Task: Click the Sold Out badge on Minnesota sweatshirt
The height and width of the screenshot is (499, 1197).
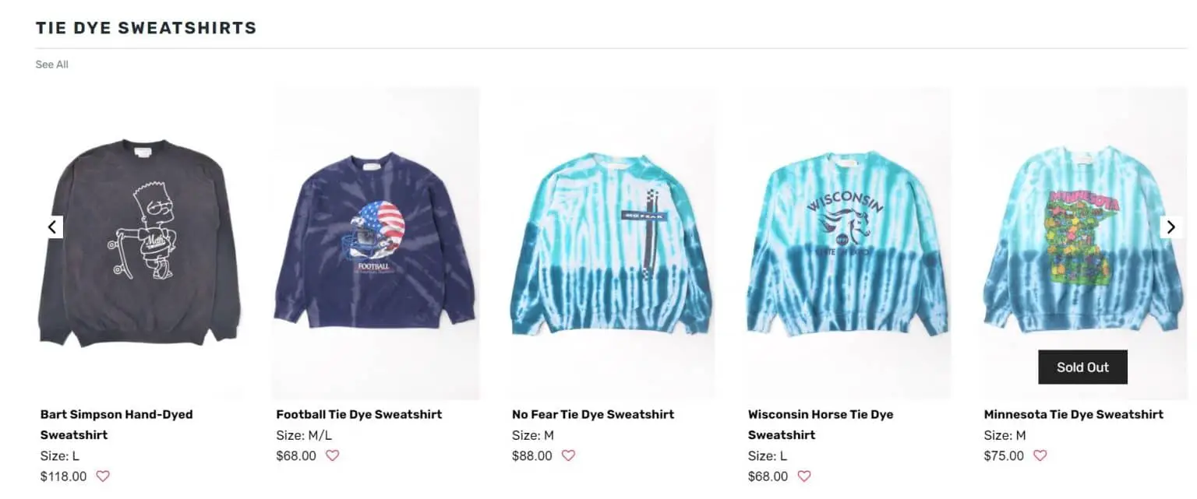Action: [x=1082, y=367]
